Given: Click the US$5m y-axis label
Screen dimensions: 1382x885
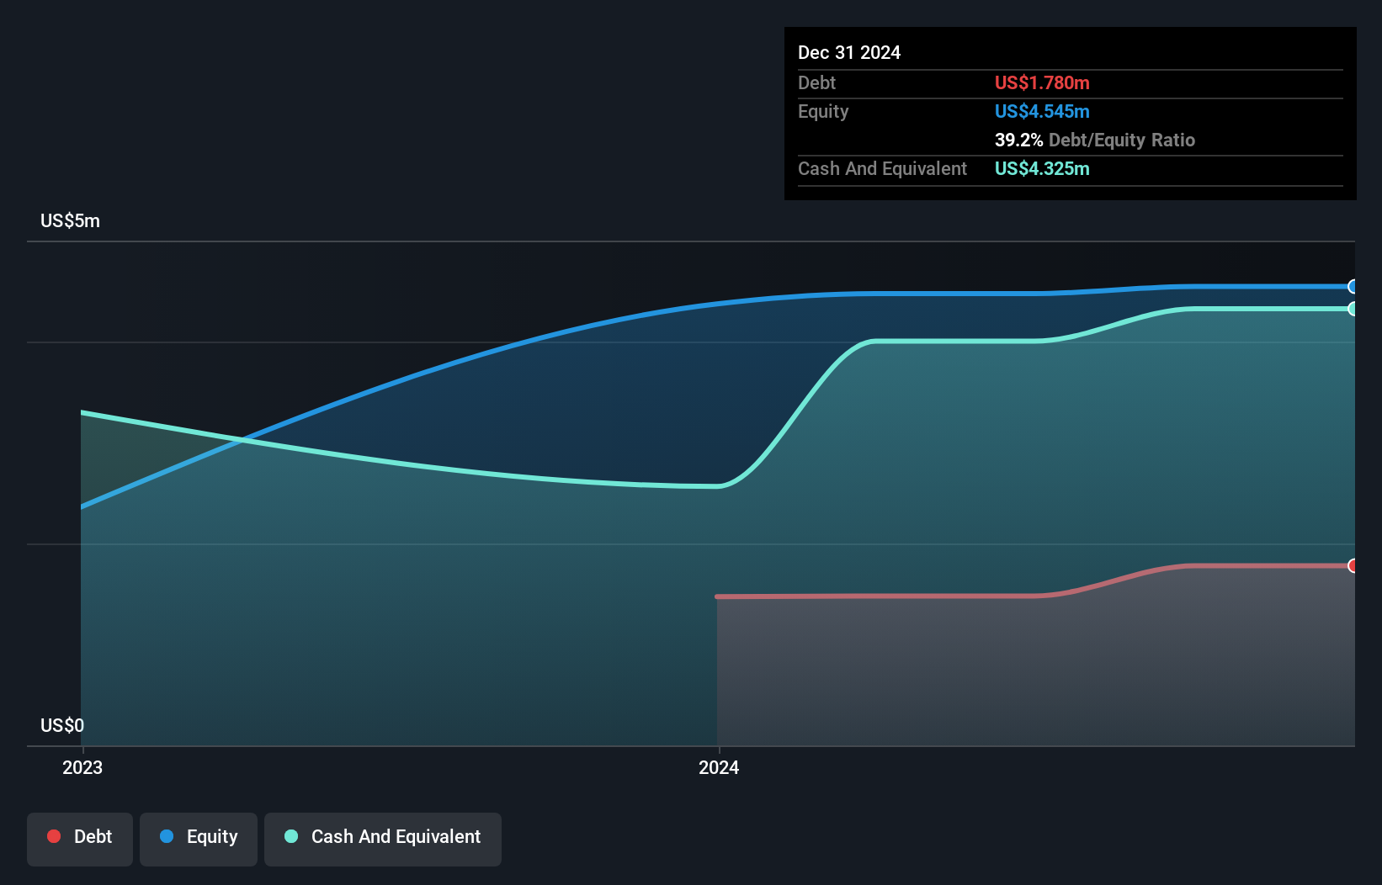Looking at the screenshot, I should [x=70, y=221].
